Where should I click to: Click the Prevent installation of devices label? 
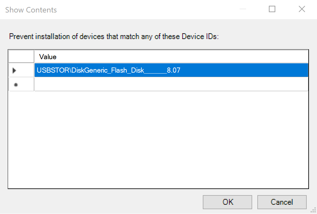[x=114, y=36]
